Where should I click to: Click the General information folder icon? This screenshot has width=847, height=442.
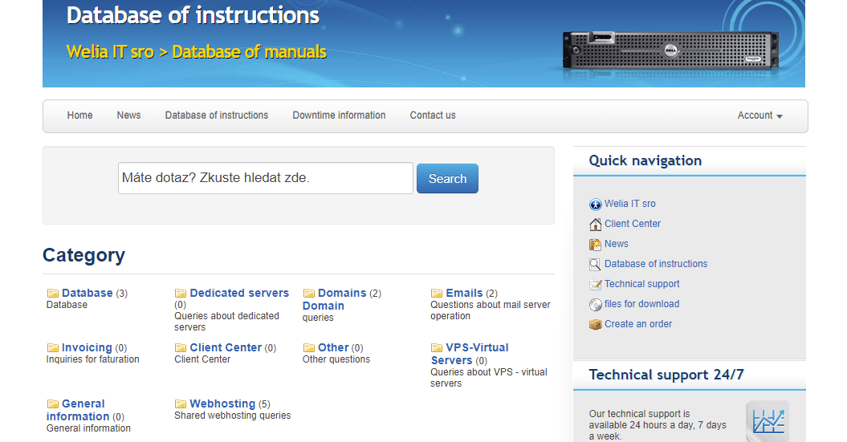tap(52, 403)
